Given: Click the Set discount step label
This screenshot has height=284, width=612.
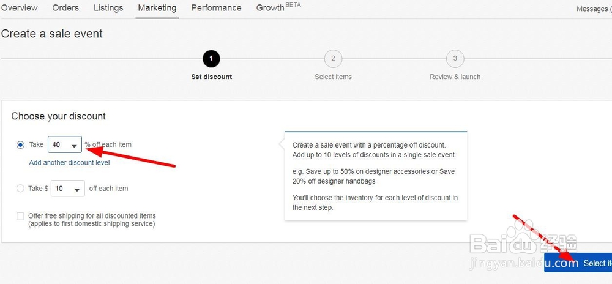Looking at the screenshot, I should 211,77.
